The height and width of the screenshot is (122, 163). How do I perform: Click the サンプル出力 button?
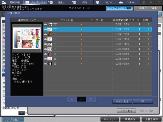pos(13,119)
